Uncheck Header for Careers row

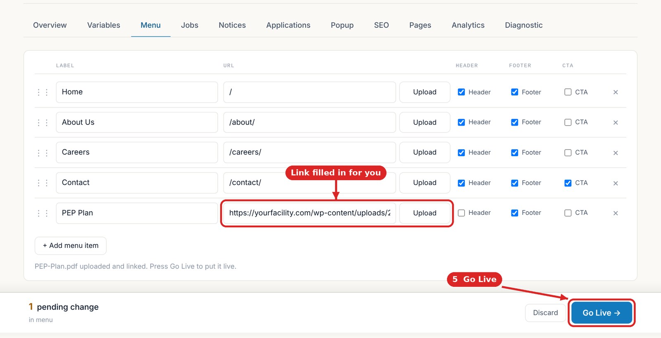(461, 152)
